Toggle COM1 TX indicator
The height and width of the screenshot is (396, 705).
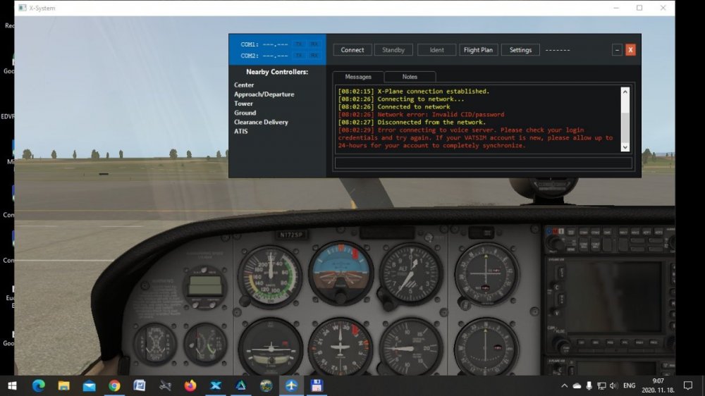[299, 44]
